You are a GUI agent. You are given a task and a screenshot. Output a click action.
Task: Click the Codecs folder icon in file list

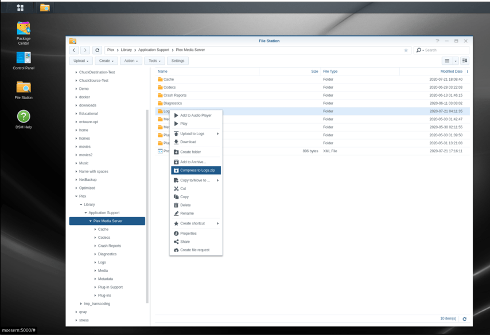point(160,88)
